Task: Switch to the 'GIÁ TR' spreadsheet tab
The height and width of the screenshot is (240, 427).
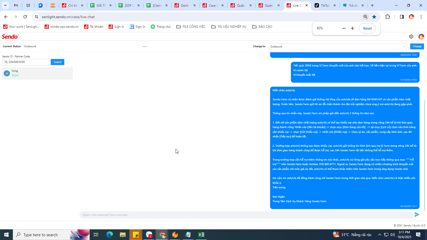Action: click(101, 5)
